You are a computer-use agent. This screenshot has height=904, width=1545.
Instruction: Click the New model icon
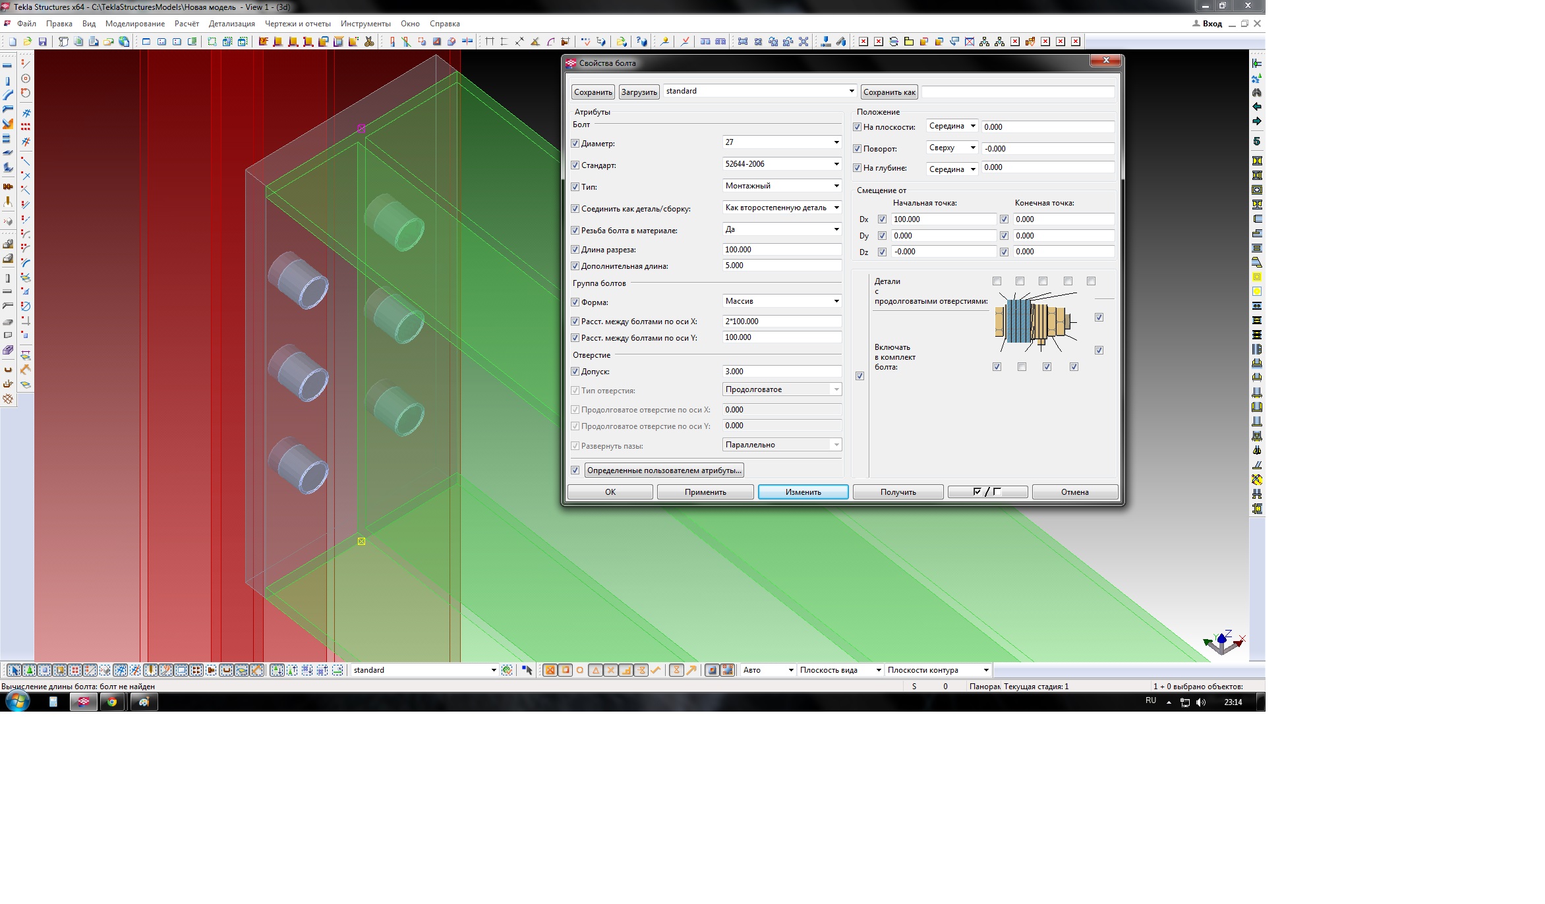tap(12, 42)
